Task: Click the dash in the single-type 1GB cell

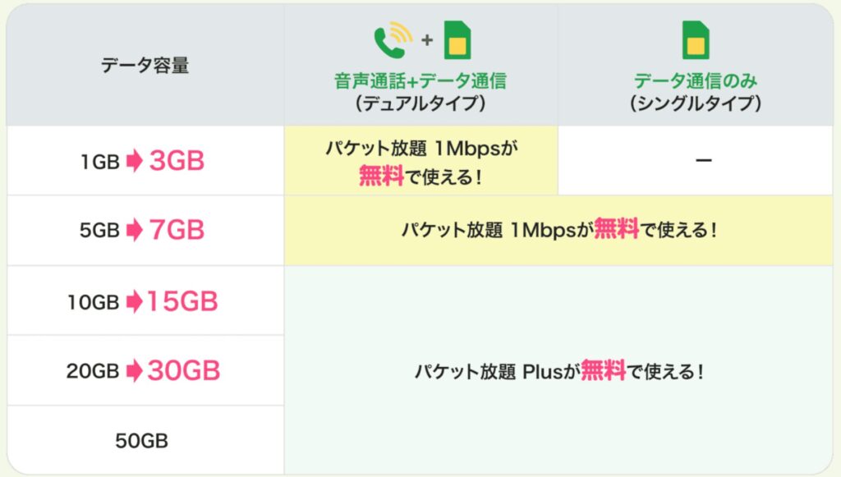Action: (703, 161)
